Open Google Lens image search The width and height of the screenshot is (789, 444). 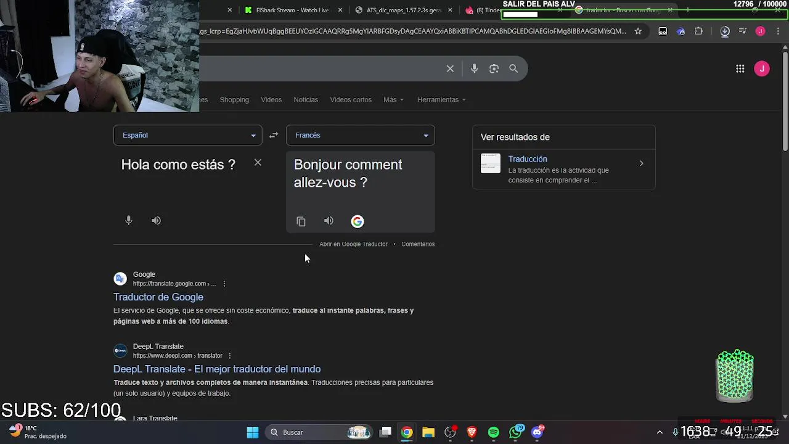click(494, 68)
